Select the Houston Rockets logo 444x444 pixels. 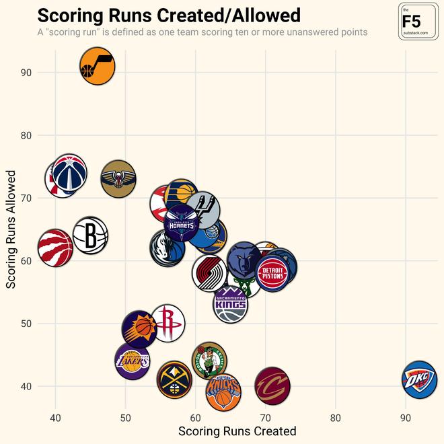click(168, 323)
